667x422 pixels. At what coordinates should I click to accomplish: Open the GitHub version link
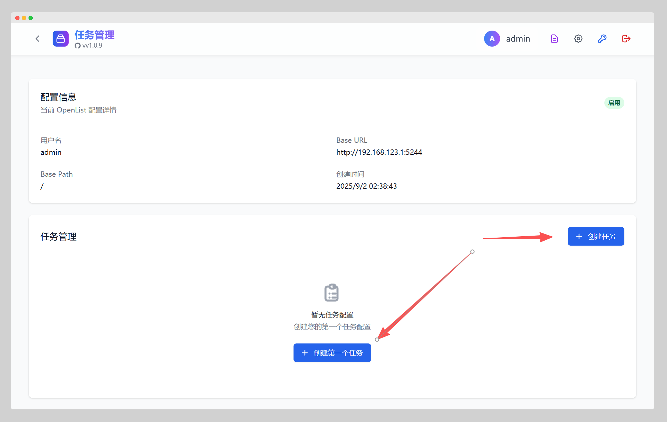pos(89,46)
